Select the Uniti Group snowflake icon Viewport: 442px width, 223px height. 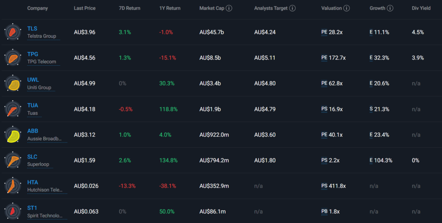[13, 83]
